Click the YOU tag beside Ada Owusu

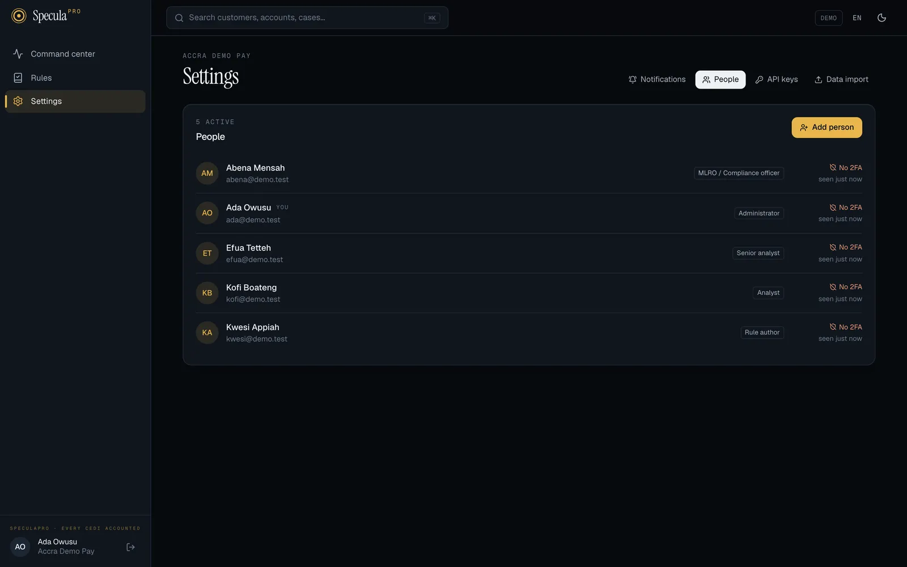(282, 208)
